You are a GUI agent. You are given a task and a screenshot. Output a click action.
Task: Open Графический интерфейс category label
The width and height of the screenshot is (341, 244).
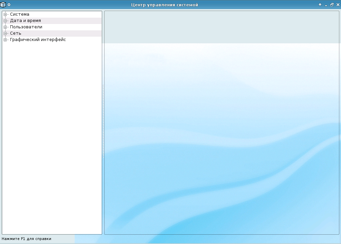click(38, 40)
